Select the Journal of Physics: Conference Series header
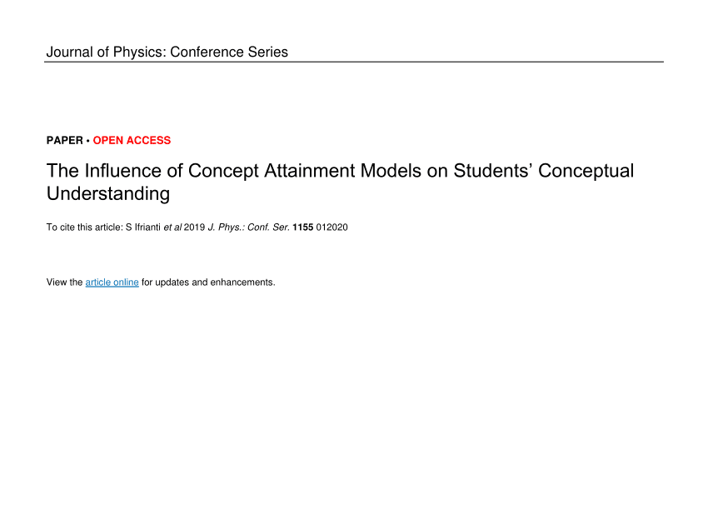The width and height of the screenshot is (708, 525). click(x=167, y=52)
